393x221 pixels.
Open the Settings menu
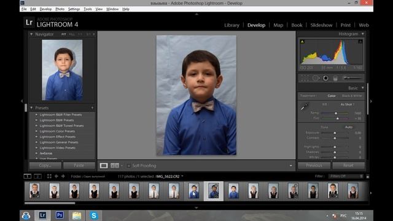click(74, 9)
